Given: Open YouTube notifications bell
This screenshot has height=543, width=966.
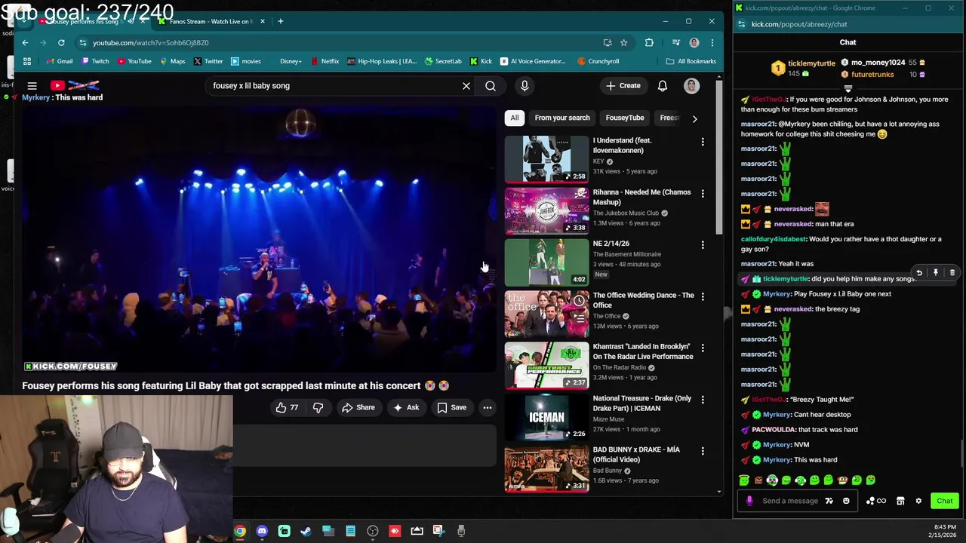Looking at the screenshot, I should point(662,86).
